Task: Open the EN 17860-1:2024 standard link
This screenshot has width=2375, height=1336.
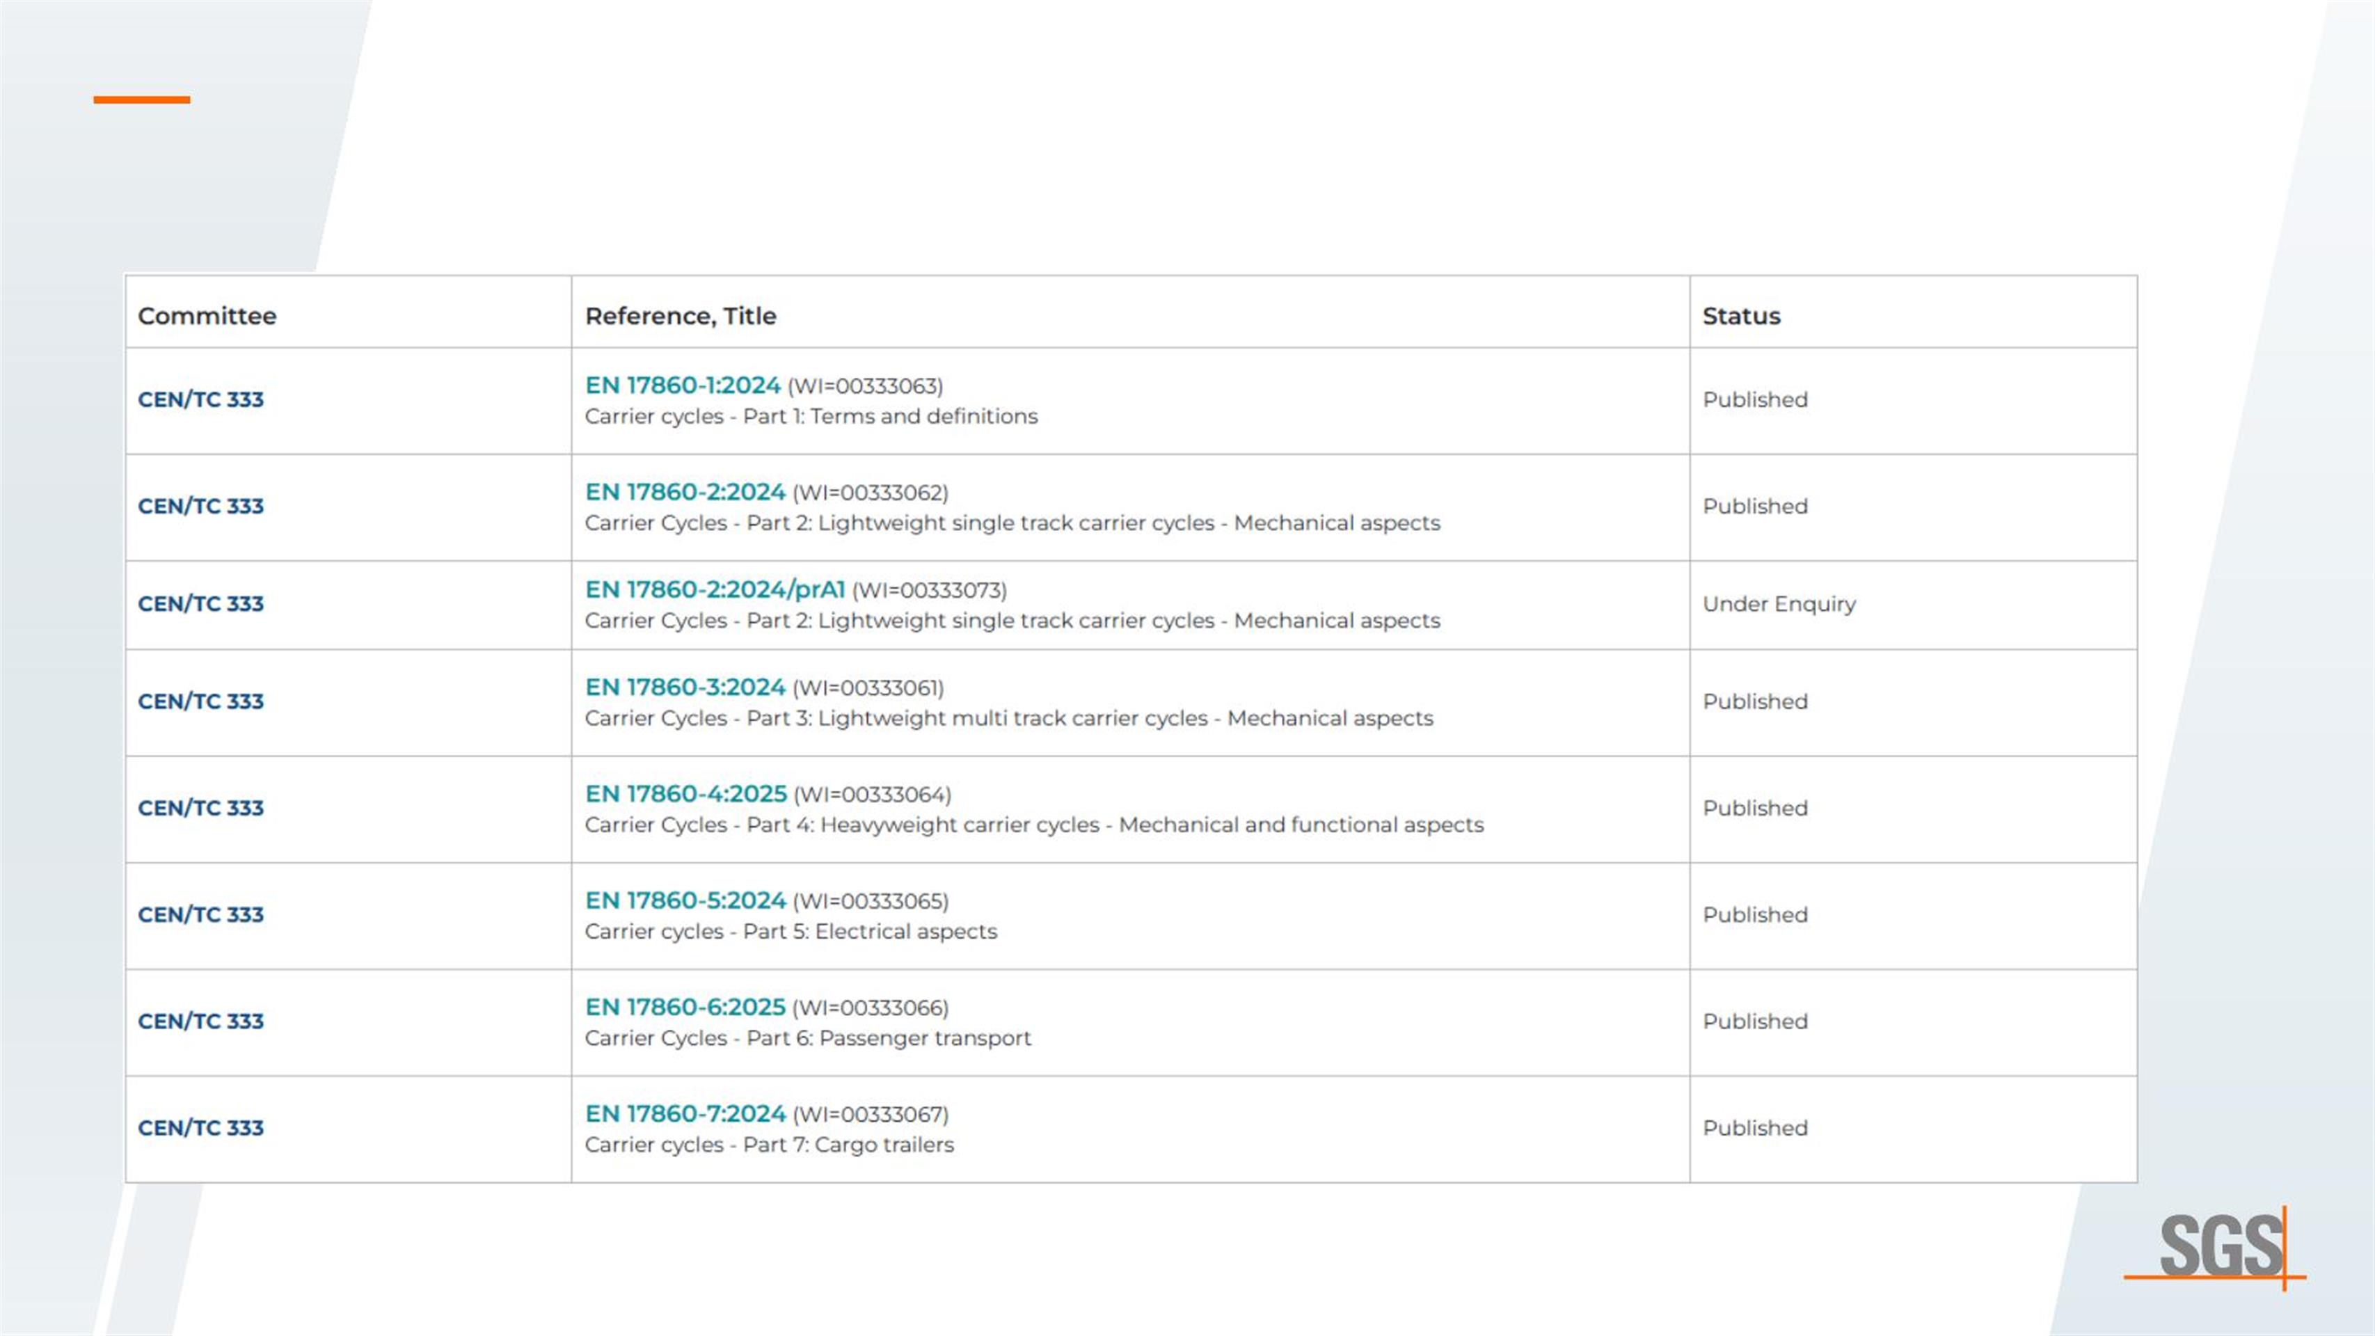Action: 682,385
